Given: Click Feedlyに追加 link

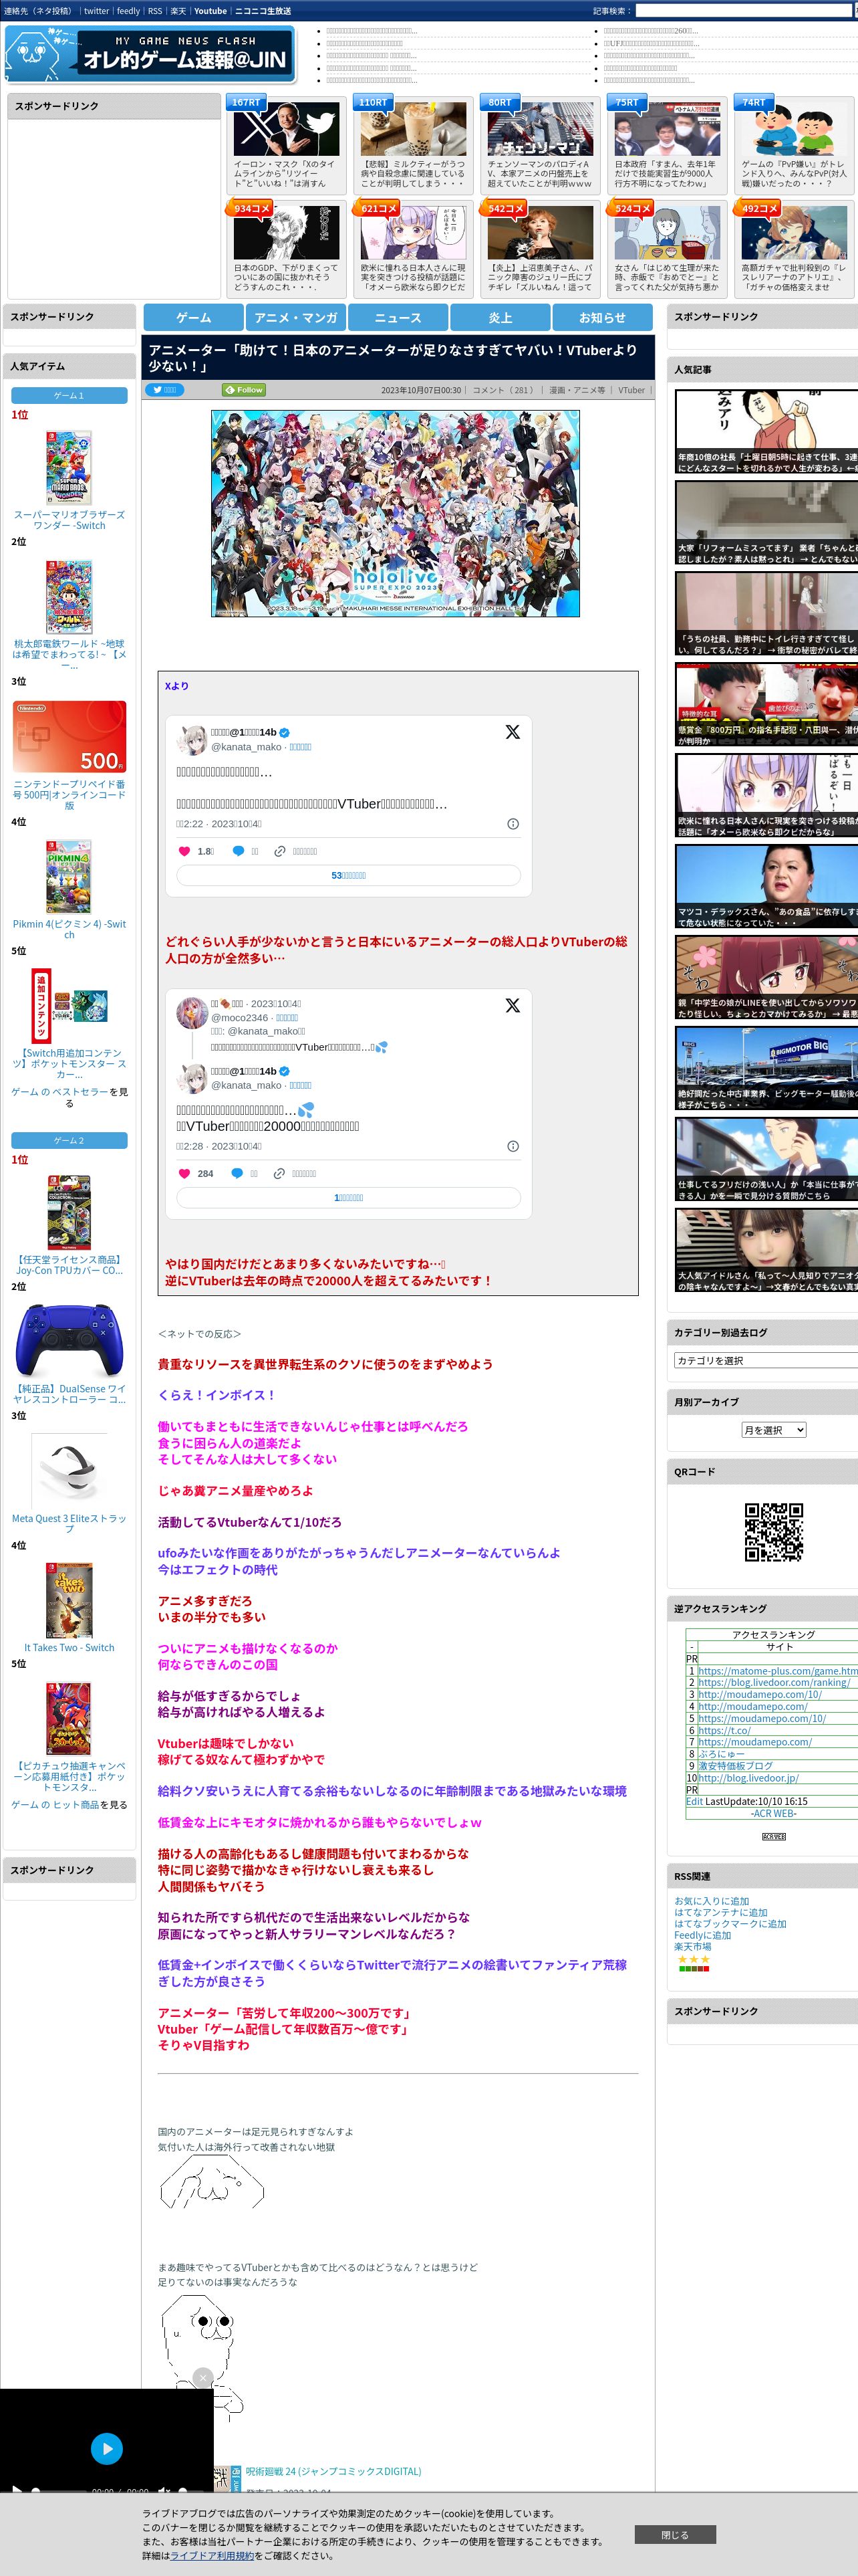Looking at the screenshot, I should point(702,1935).
